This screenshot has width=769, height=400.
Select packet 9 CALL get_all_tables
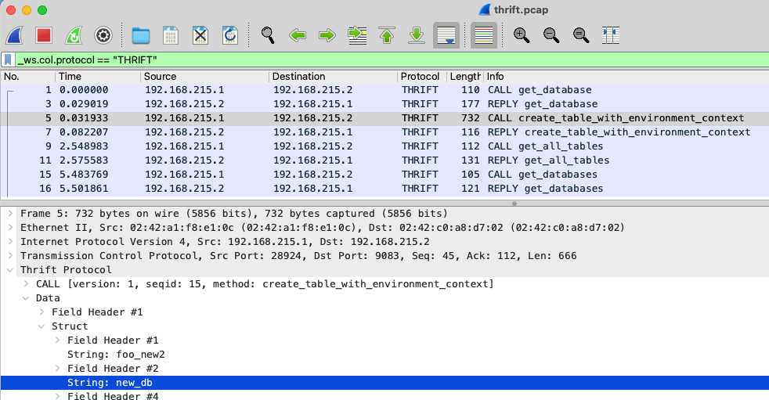pyautogui.click(x=384, y=146)
